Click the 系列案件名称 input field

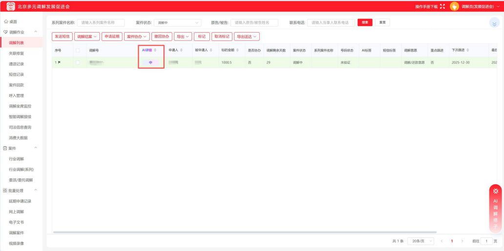[101, 22]
